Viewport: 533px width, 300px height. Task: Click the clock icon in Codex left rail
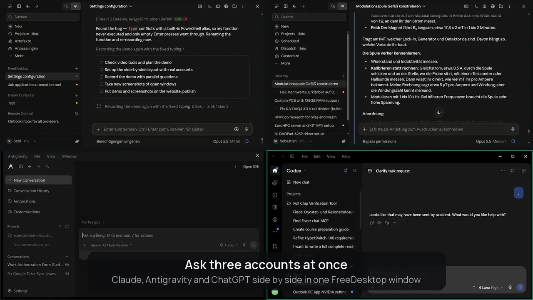(x=275, y=195)
